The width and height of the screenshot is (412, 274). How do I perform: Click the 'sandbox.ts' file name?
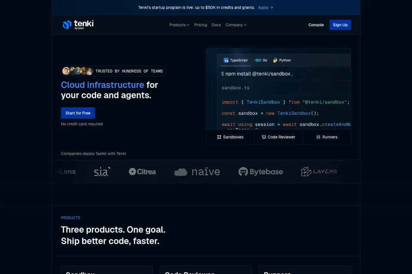pyautogui.click(x=236, y=88)
